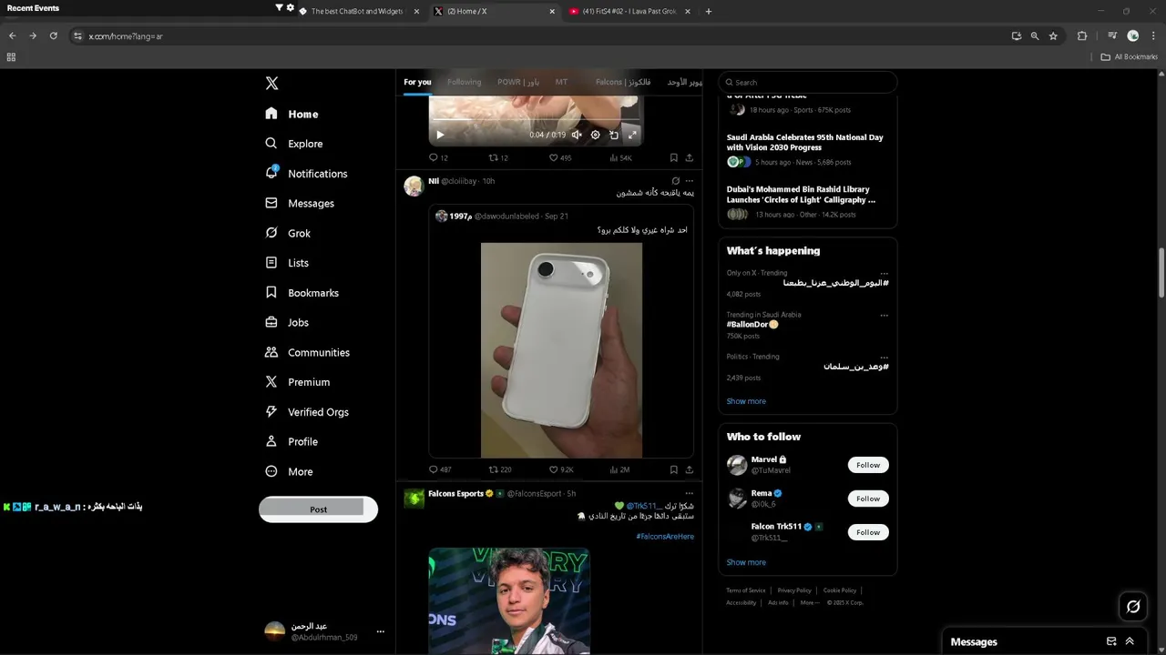1166x655 pixels.
Task: Open Messages in the sidebar
Action: (299, 203)
